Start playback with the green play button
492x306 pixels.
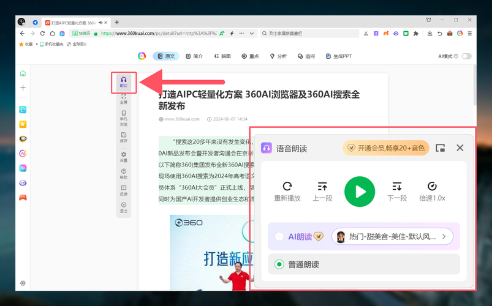[360, 192]
